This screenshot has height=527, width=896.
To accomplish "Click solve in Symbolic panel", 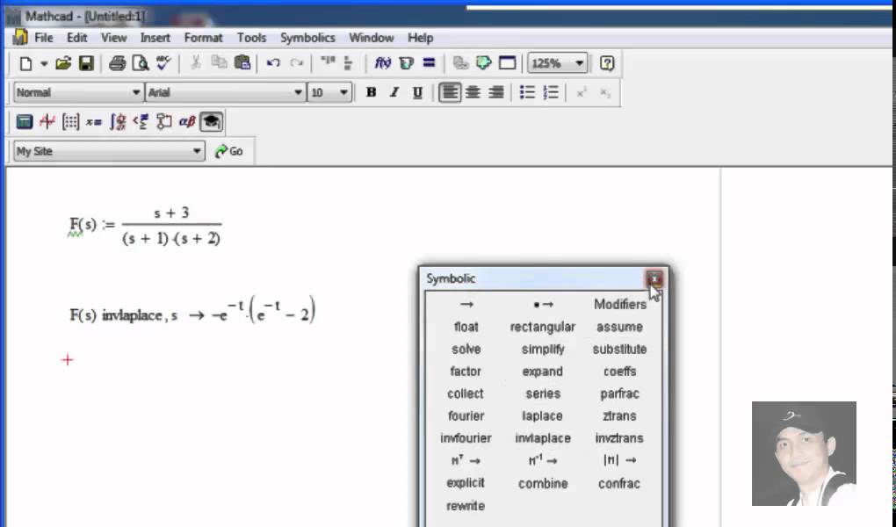I will tap(466, 350).
